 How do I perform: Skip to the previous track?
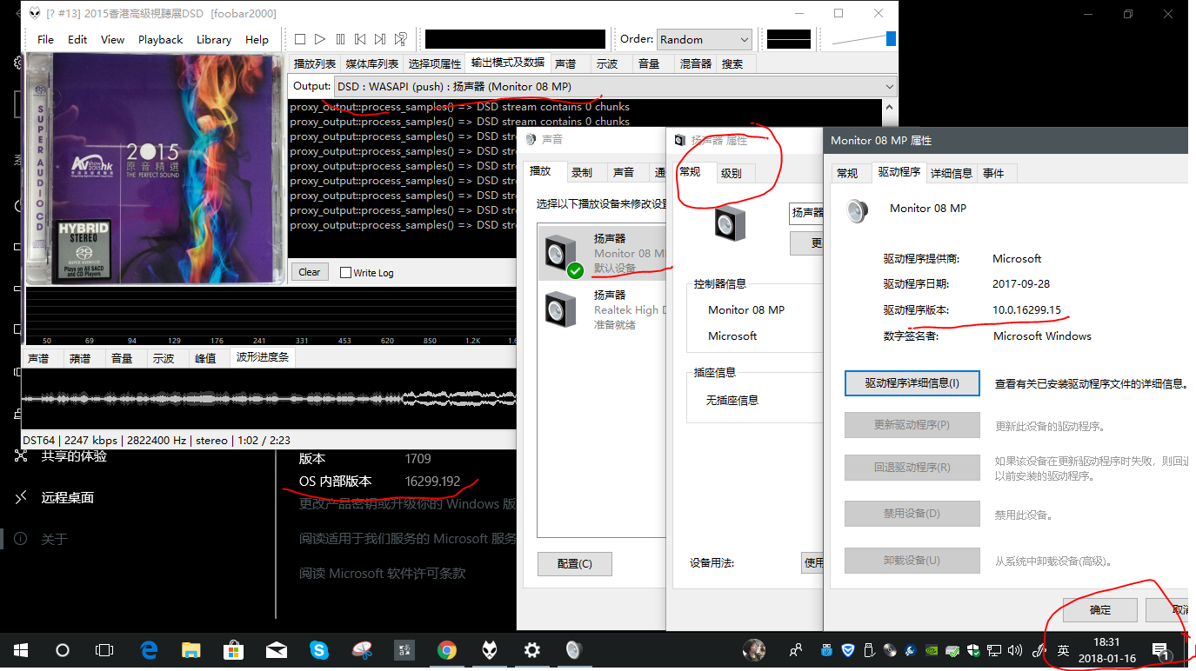pos(360,39)
